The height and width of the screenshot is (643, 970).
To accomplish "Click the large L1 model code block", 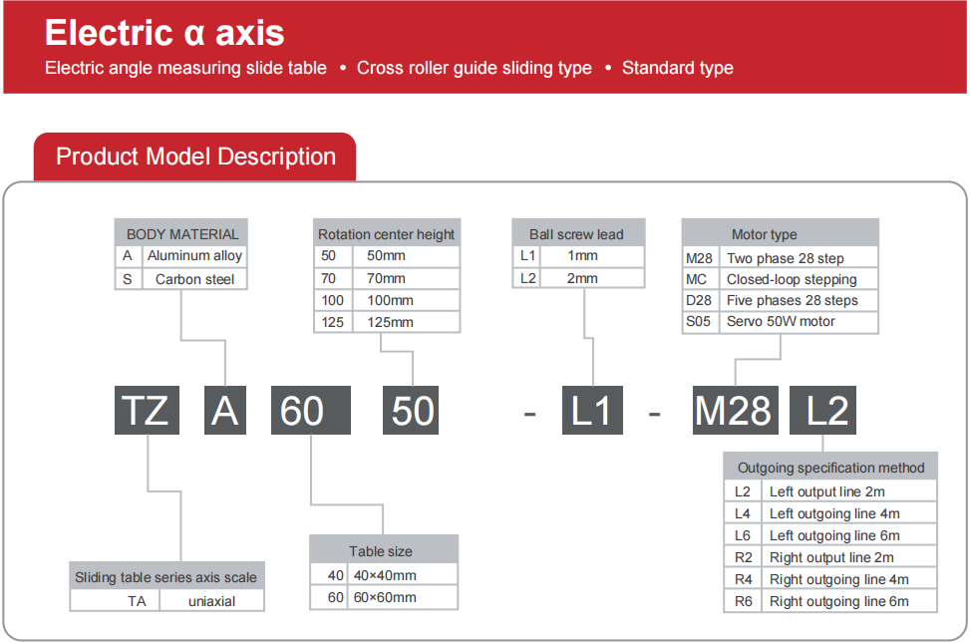I will tap(591, 411).
